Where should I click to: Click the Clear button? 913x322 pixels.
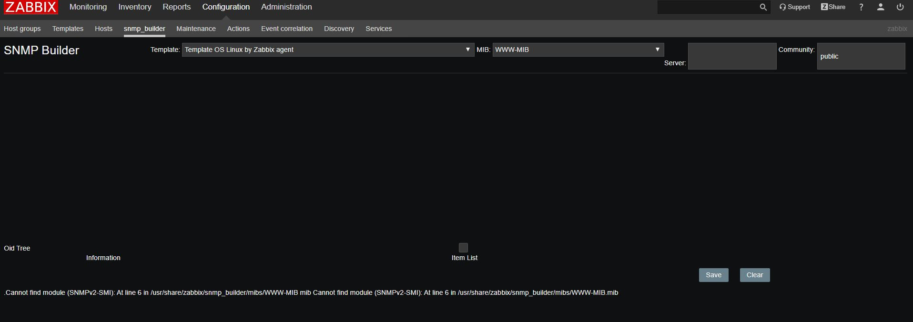pos(755,275)
